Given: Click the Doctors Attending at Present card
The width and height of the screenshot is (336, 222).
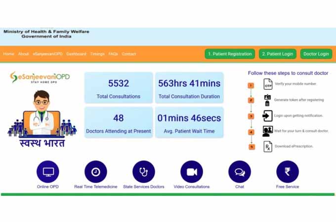Looking at the screenshot, I should tap(119, 122).
